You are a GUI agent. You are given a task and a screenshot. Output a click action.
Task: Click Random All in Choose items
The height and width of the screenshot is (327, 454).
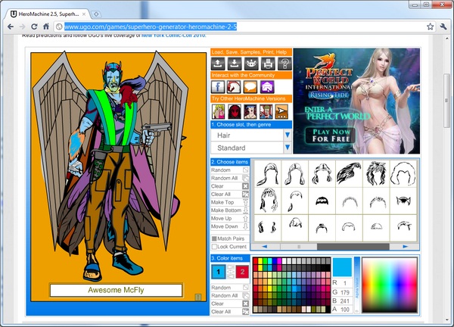click(x=230, y=178)
